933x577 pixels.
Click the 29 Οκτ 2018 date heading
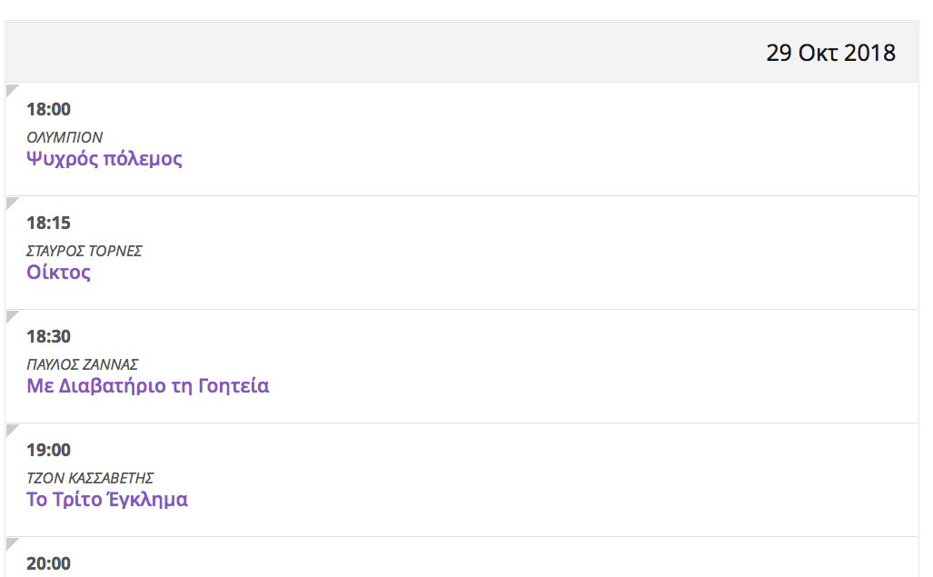[830, 53]
